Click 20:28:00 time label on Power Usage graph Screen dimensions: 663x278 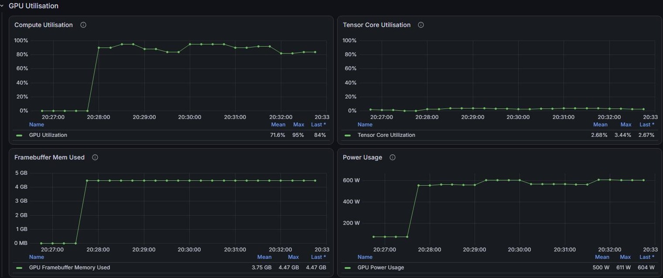(430, 250)
